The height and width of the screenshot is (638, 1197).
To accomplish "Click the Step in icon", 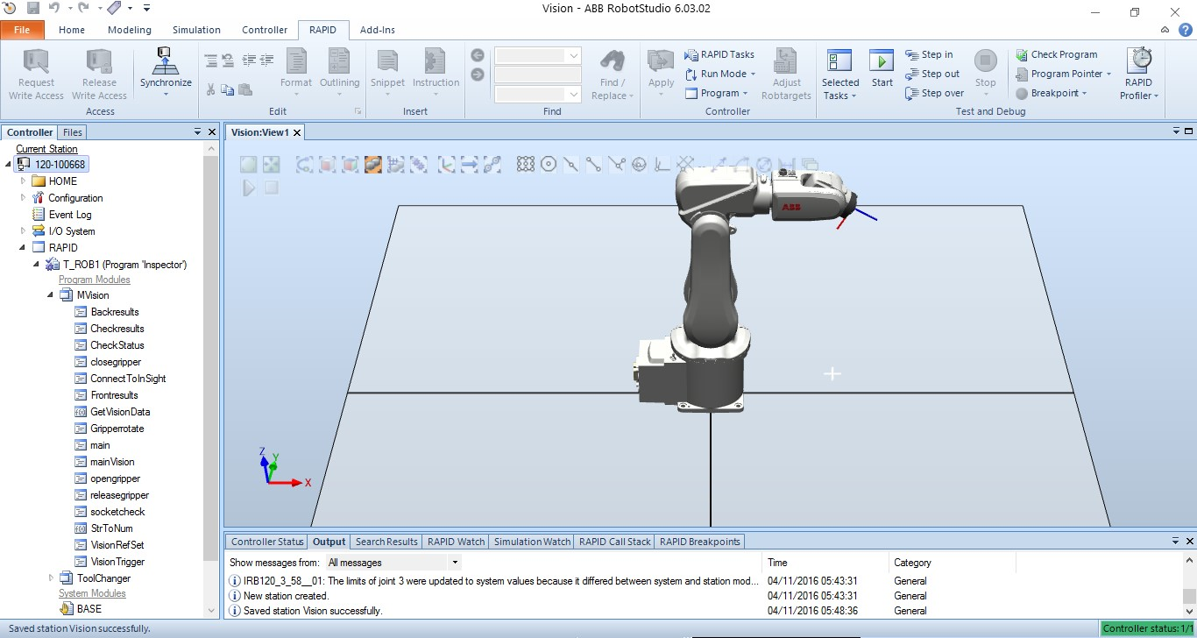I will tap(911, 54).
